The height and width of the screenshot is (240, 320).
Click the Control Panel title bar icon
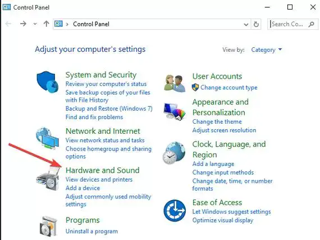pos(7,7)
